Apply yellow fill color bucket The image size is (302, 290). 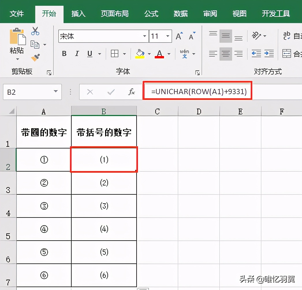click(140, 54)
